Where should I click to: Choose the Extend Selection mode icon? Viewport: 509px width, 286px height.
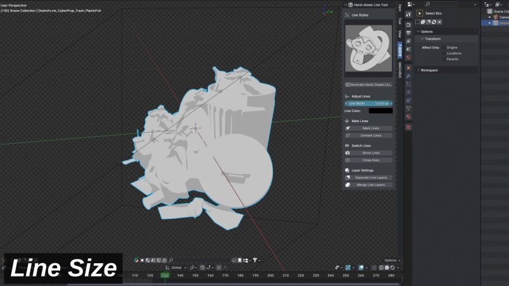coord(423,22)
